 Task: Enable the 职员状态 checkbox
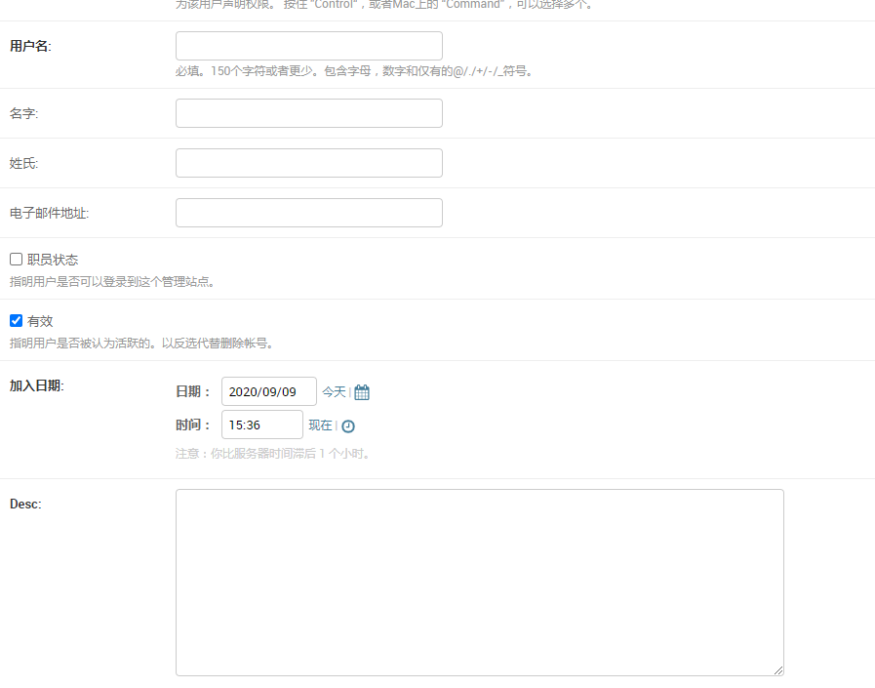tap(17, 260)
